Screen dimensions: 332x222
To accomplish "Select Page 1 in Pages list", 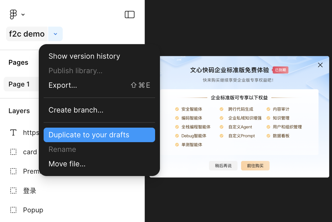I will tap(21, 84).
